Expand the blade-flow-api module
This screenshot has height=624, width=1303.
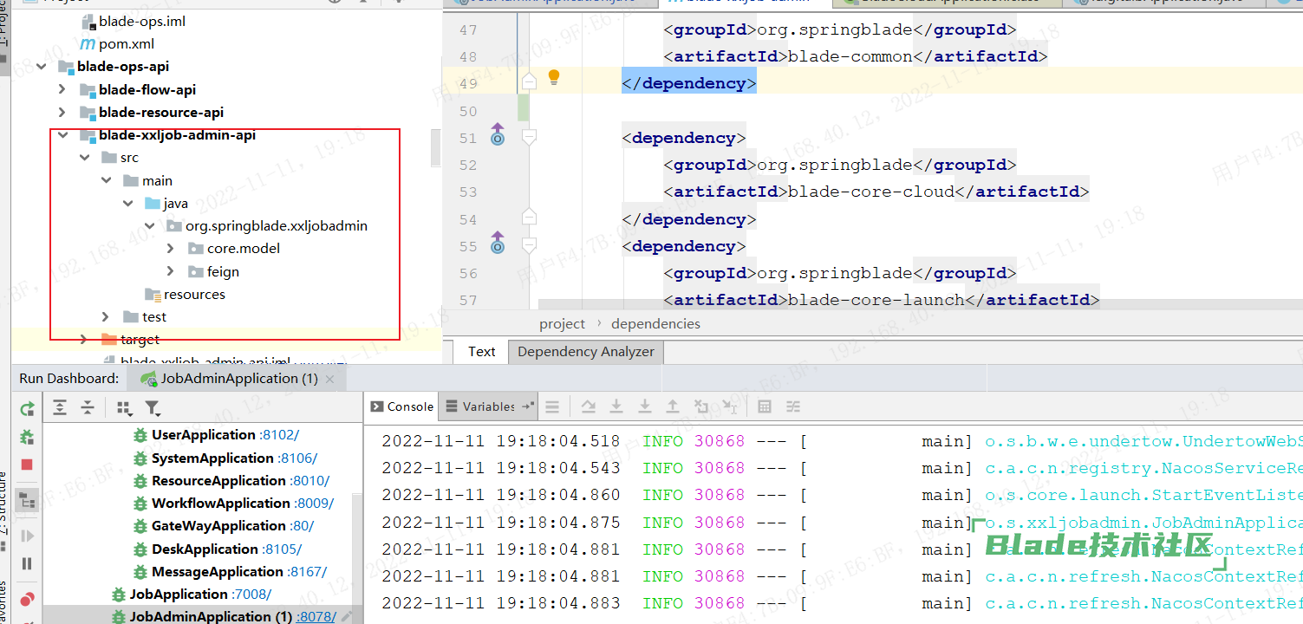62,89
